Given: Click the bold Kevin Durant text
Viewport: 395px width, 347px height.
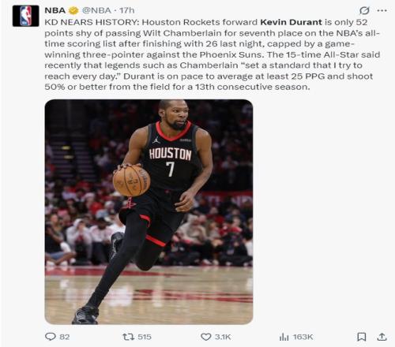Looking at the screenshot, I should coord(291,22).
